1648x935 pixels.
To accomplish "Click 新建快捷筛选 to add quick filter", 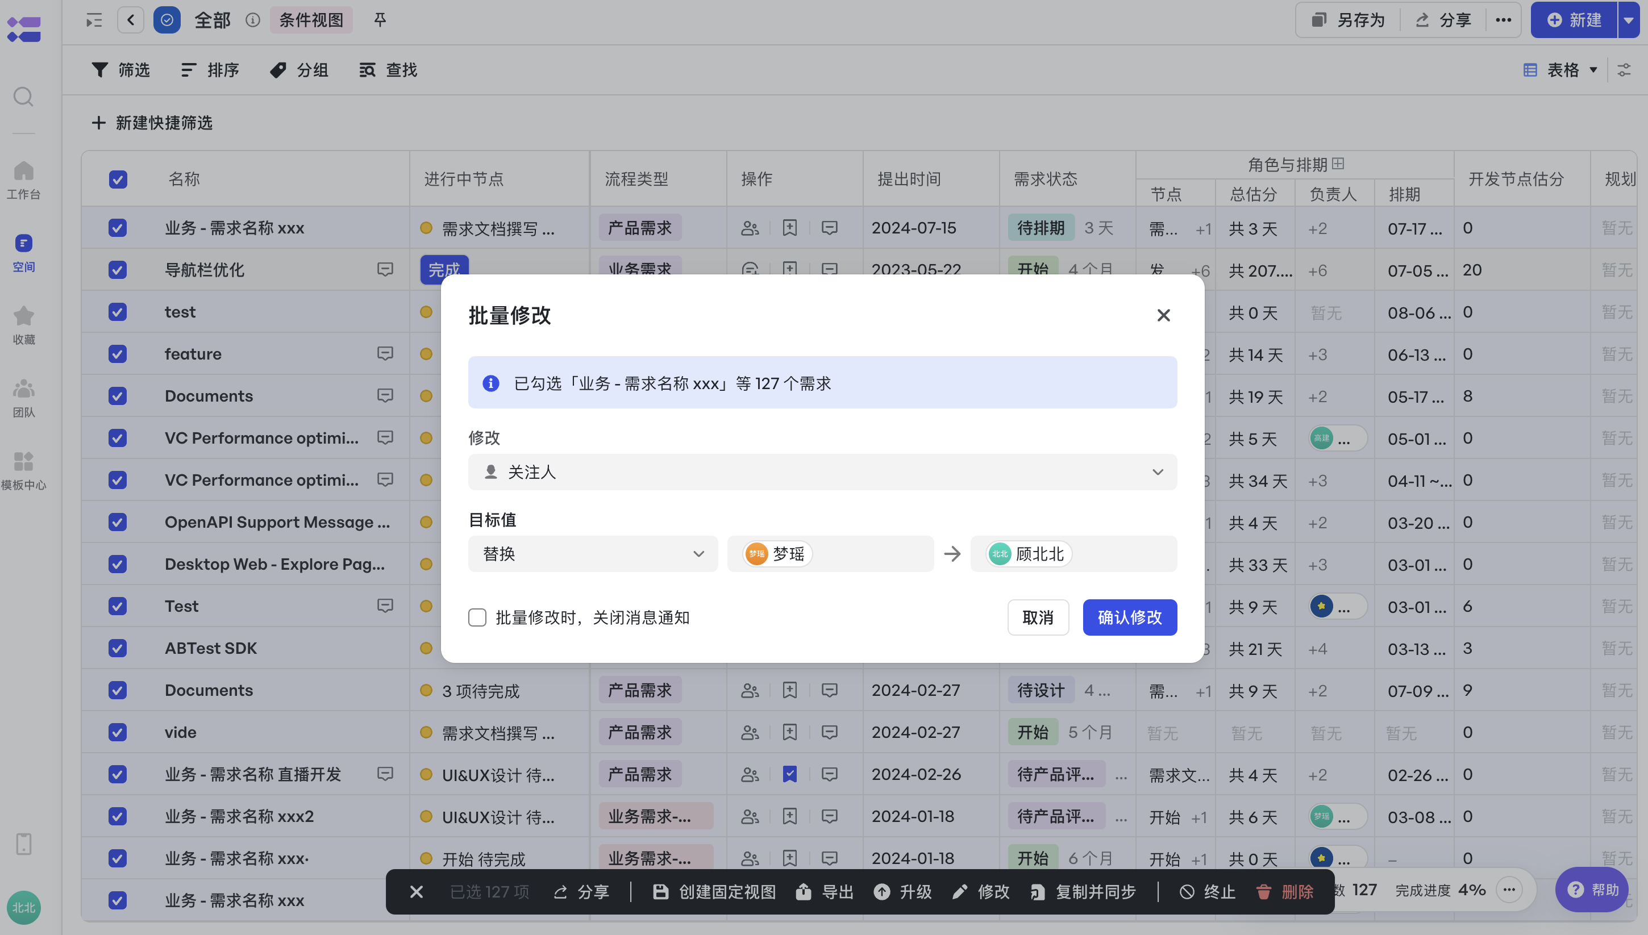I will coord(152,123).
